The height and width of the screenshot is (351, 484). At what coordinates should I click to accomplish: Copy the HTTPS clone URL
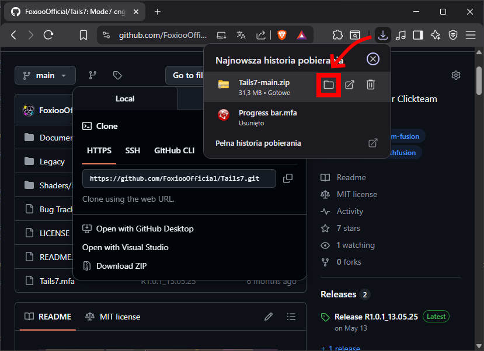288,178
